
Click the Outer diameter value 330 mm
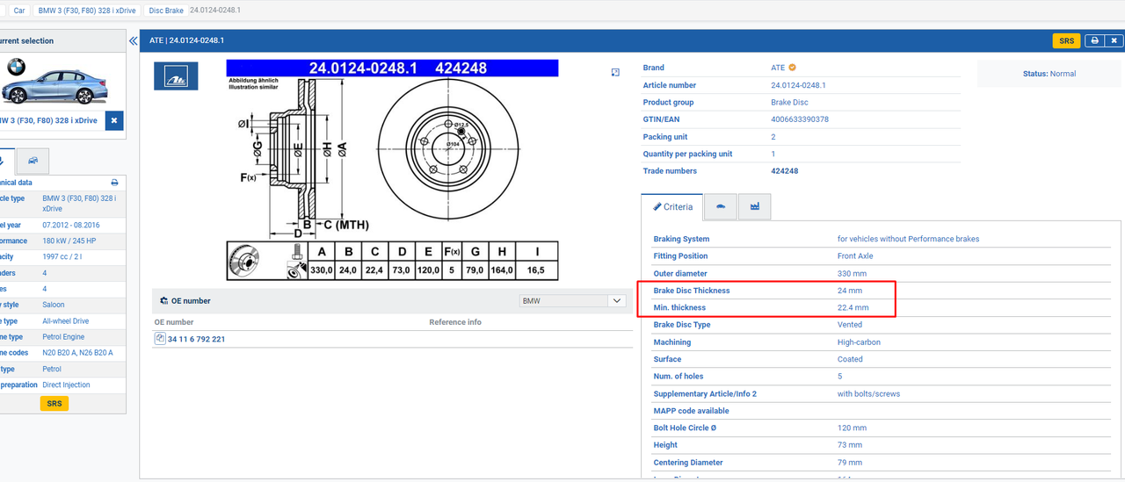point(853,273)
